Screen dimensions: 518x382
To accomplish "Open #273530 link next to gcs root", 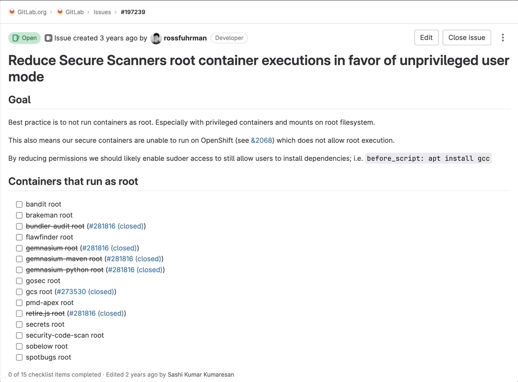I will [85, 292].
